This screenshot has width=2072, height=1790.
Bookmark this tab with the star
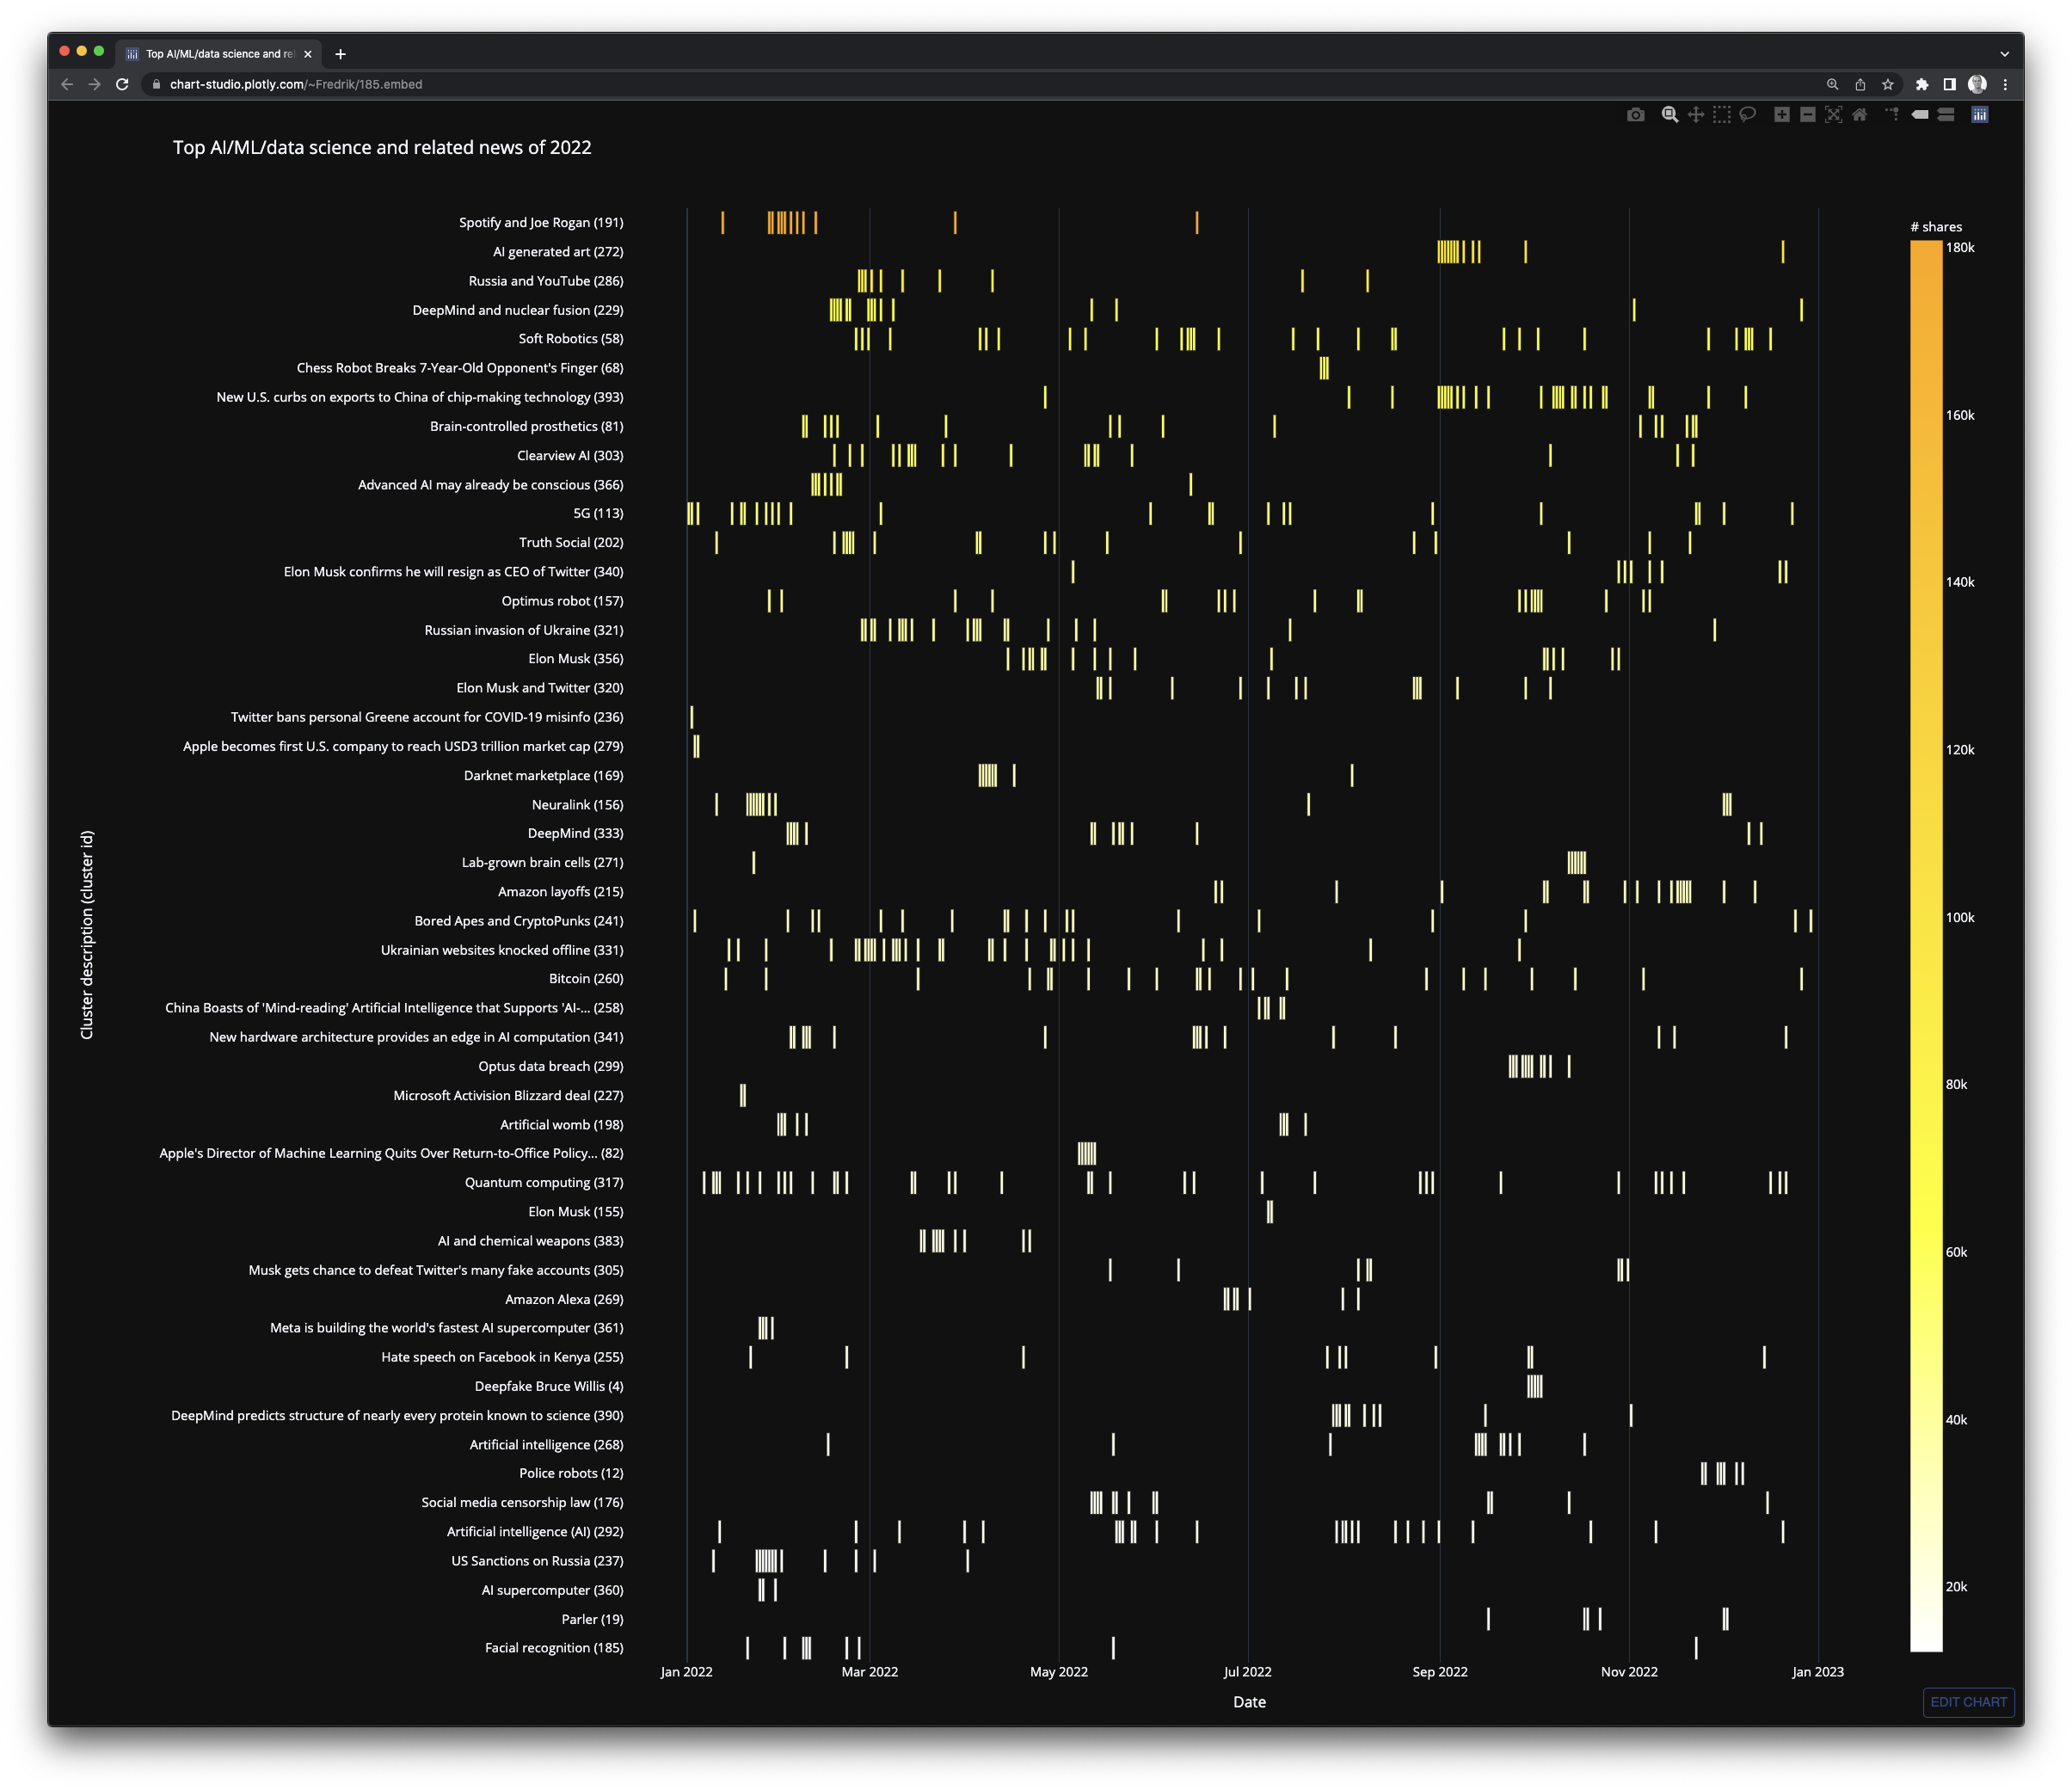tap(1888, 85)
